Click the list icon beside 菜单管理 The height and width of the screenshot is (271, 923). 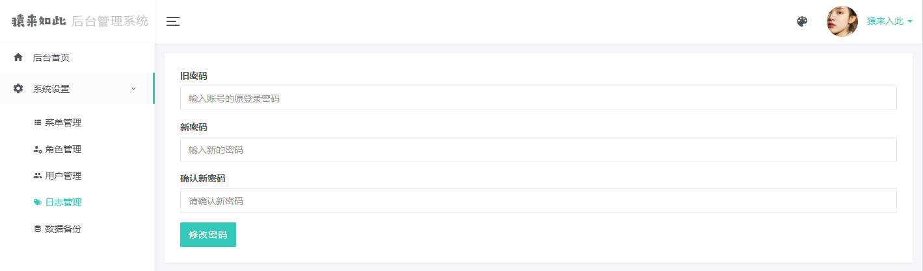pyautogui.click(x=38, y=123)
